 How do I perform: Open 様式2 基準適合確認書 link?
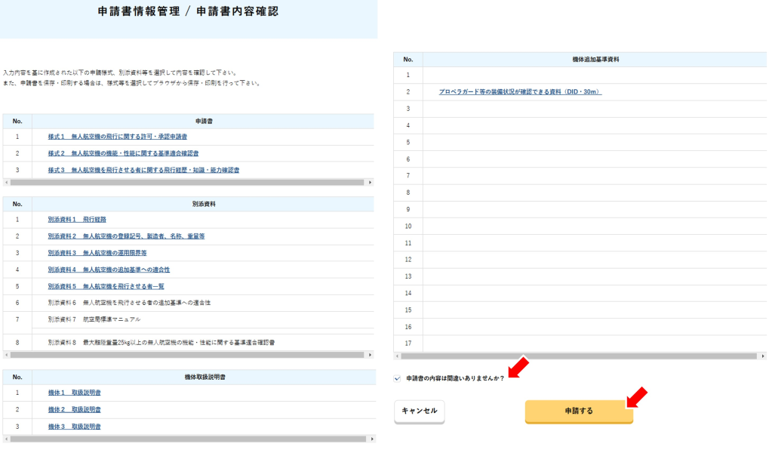coord(123,153)
